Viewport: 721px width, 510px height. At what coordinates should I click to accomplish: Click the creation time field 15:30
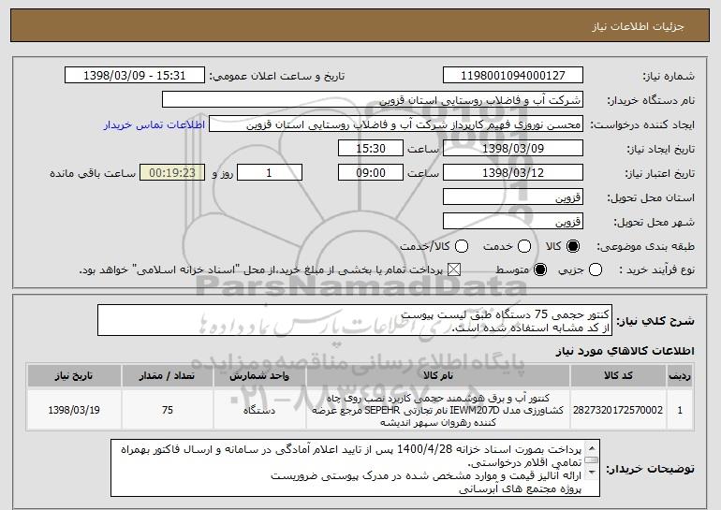tap(371, 149)
